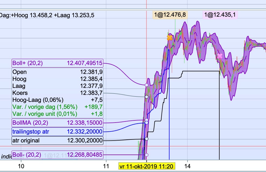Click the trailingstop atr label
The image size is (266, 172).
pos(57,131)
